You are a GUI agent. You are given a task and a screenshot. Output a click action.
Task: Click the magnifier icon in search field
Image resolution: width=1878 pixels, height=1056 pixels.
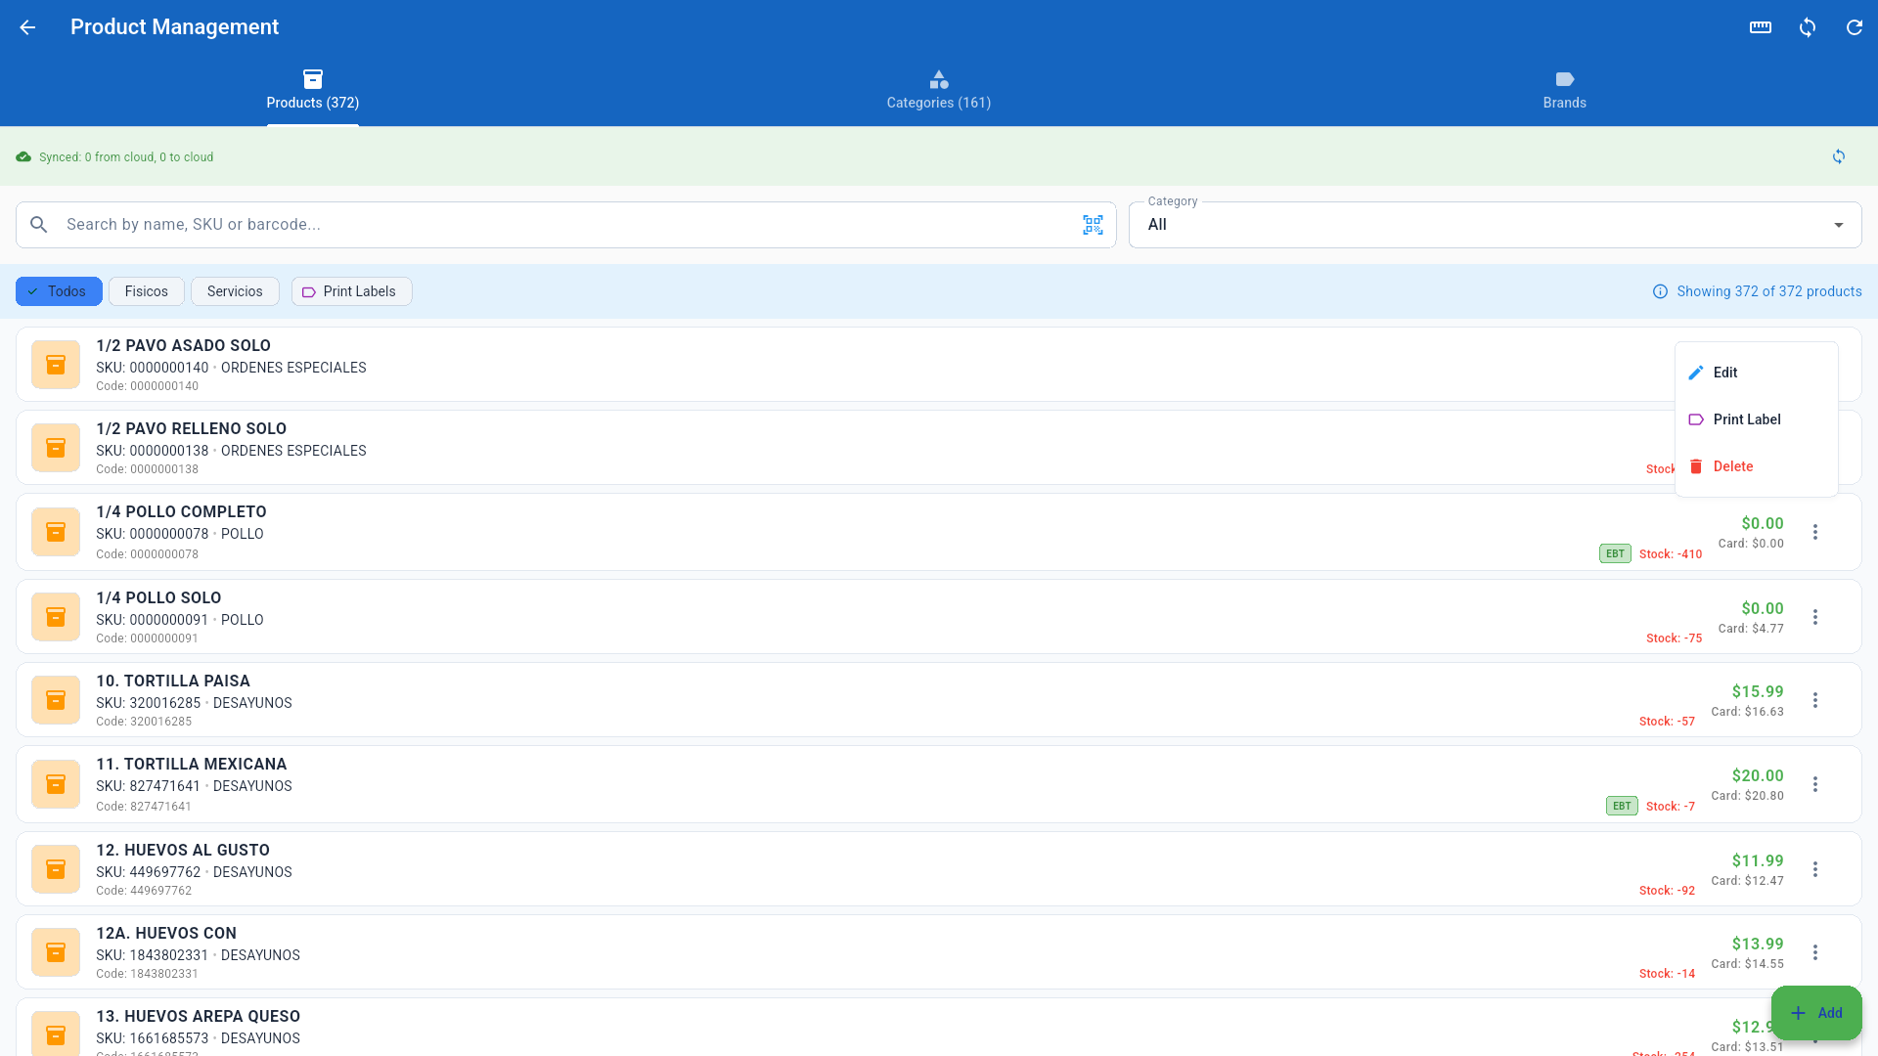[39, 225]
